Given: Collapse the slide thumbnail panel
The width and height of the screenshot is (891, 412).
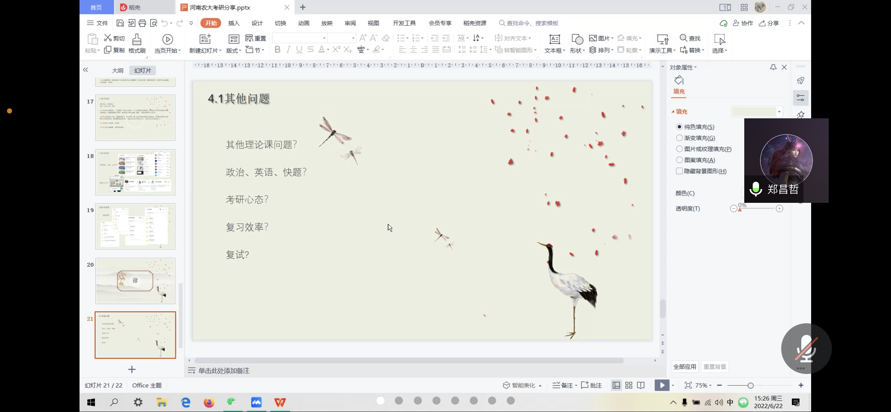Looking at the screenshot, I should click(x=86, y=70).
